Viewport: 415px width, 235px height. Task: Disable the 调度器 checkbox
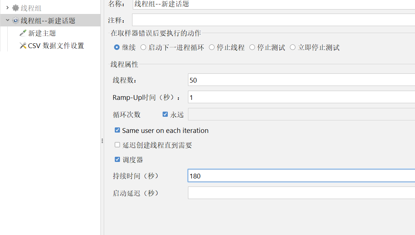point(117,159)
